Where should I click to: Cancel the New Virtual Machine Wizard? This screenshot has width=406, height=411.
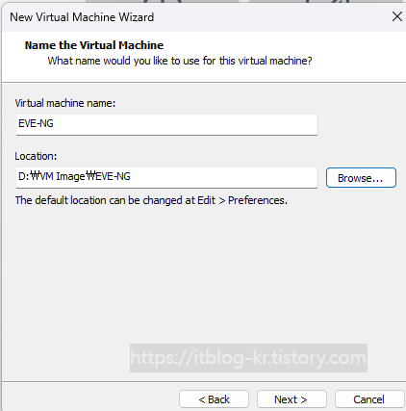coord(369,399)
